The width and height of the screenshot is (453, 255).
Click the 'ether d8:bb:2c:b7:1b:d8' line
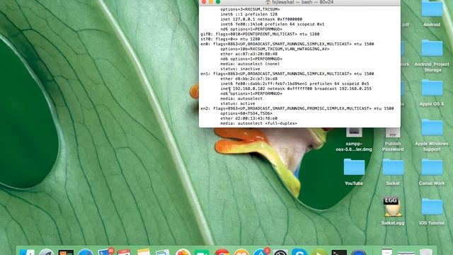point(248,79)
